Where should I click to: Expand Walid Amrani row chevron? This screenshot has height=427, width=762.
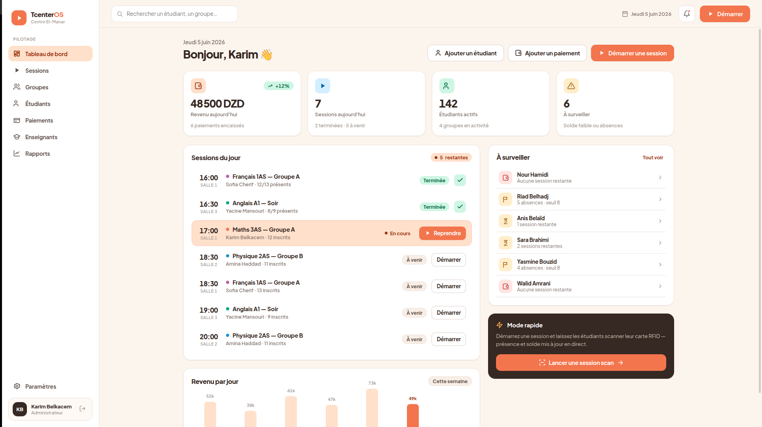click(x=660, y=286)
